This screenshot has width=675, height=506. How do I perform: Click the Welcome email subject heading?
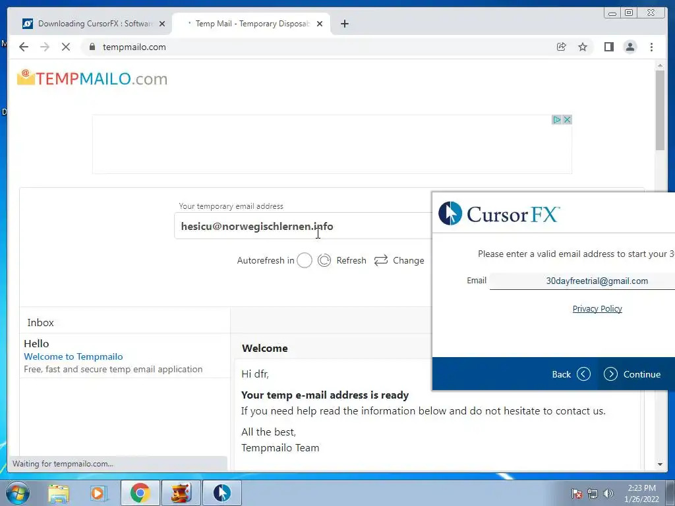pyautogui.click(x=265, y=348)
